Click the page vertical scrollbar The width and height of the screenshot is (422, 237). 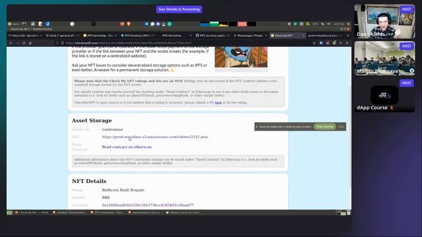[350, 137]
